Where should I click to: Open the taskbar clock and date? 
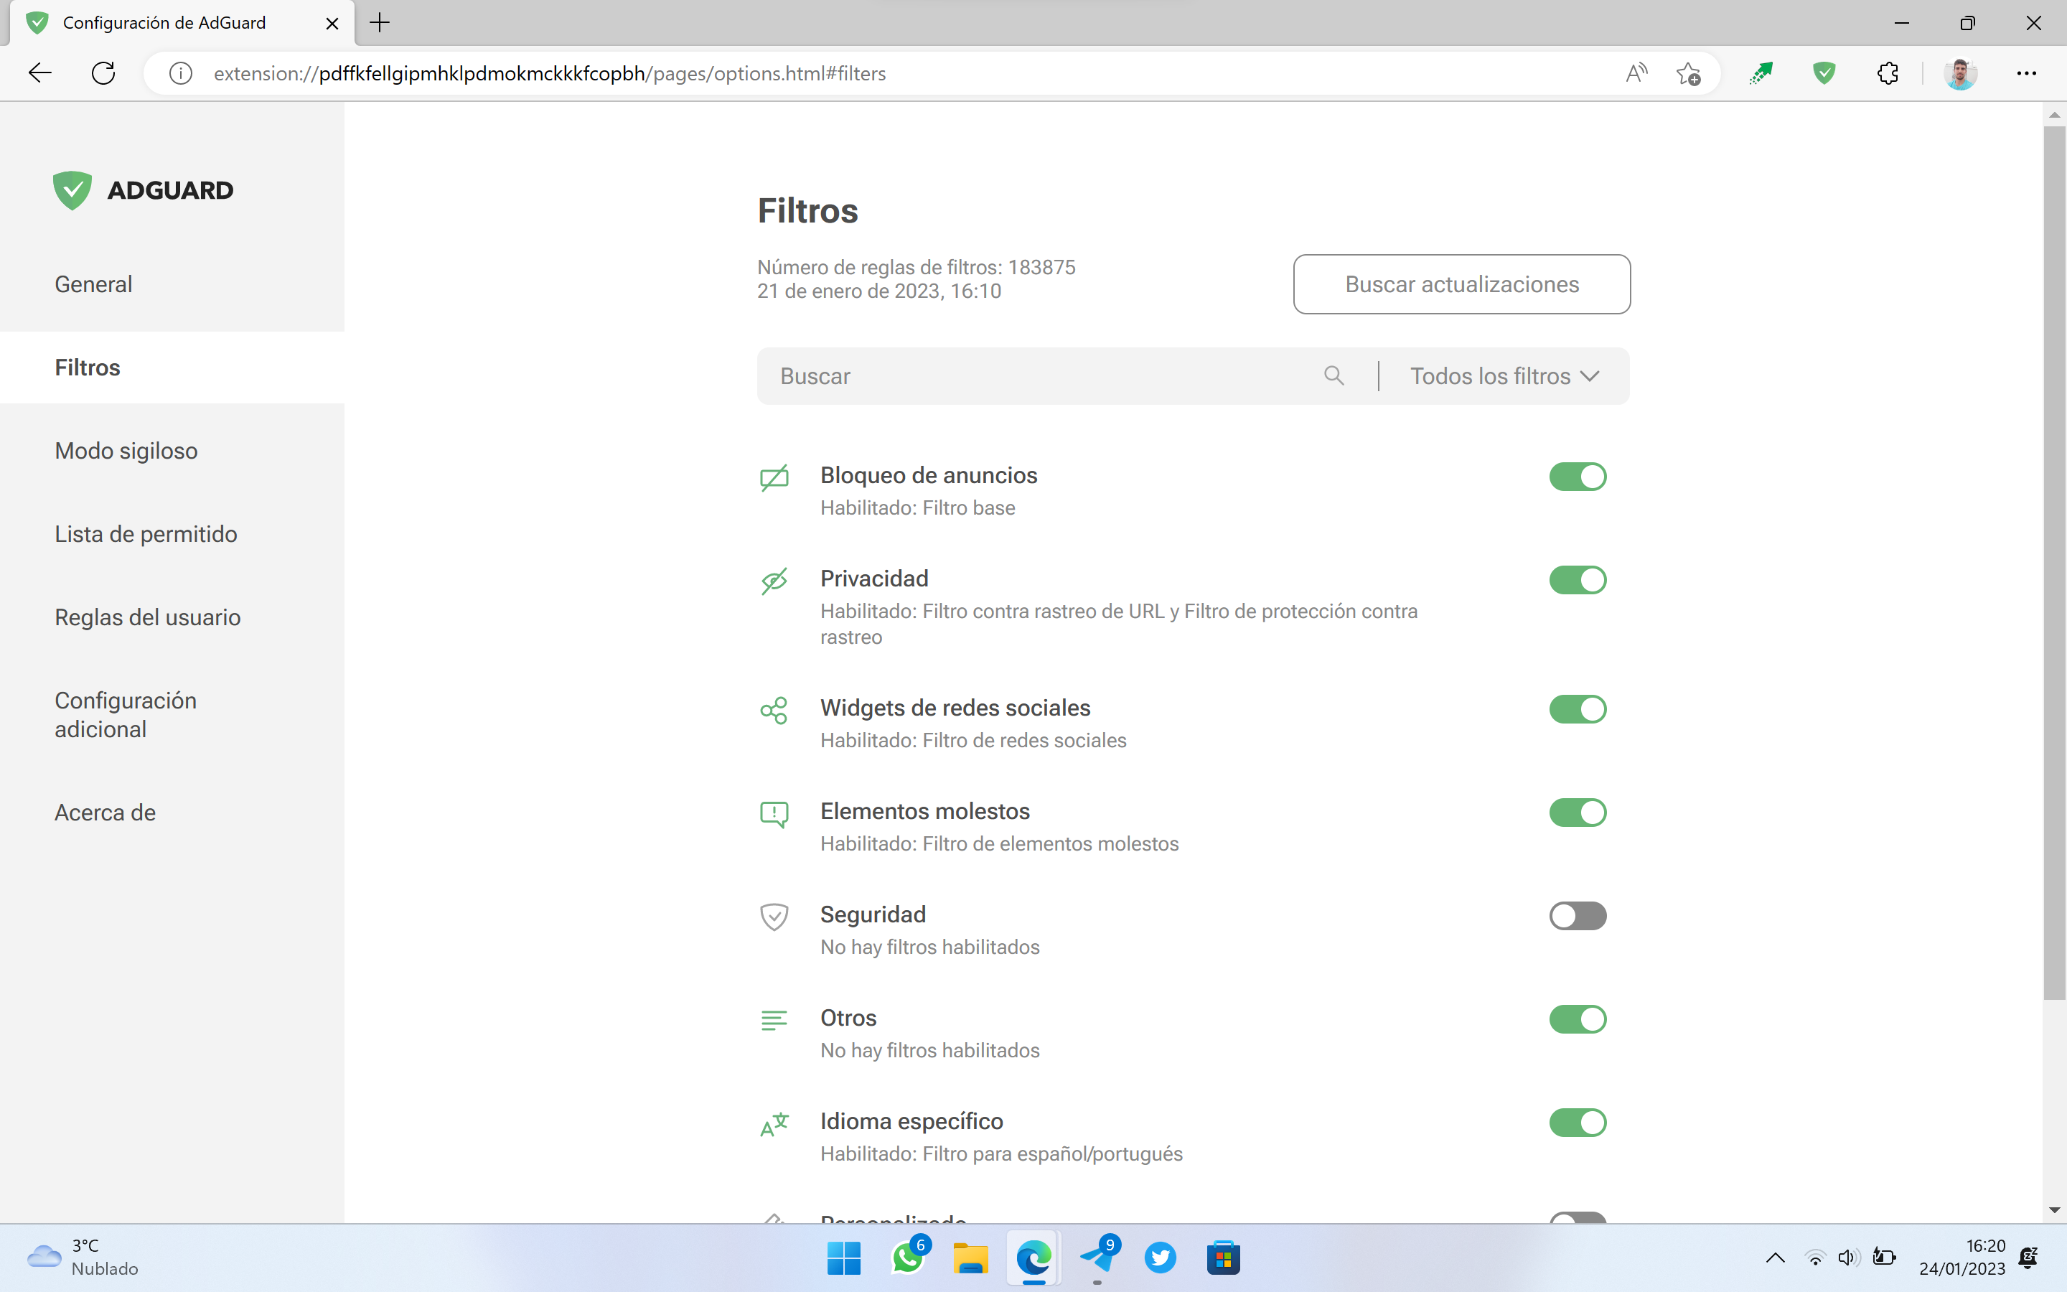coord(1962,1258)
